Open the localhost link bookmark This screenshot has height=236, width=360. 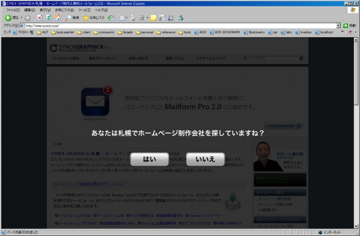(x=324, y=33)
